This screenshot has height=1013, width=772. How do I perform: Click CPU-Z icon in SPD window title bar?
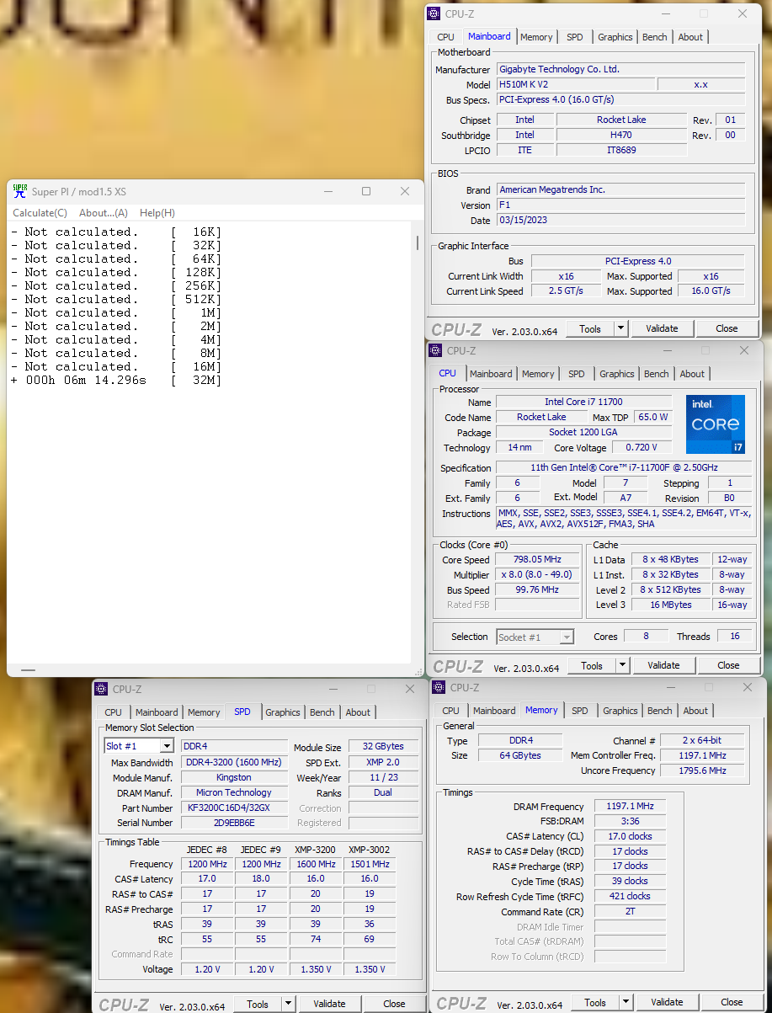point(101,689)
